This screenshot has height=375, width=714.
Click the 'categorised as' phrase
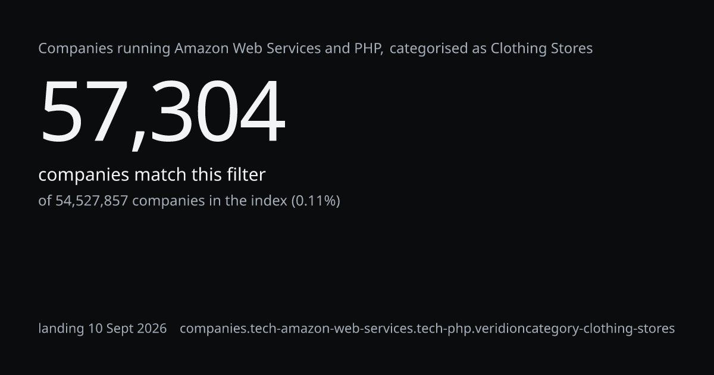click(x=438, y=49)
